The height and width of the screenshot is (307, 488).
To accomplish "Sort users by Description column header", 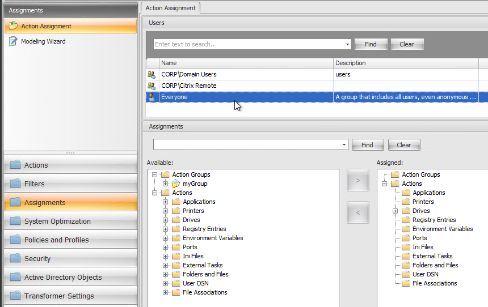I will pos(406,63).
